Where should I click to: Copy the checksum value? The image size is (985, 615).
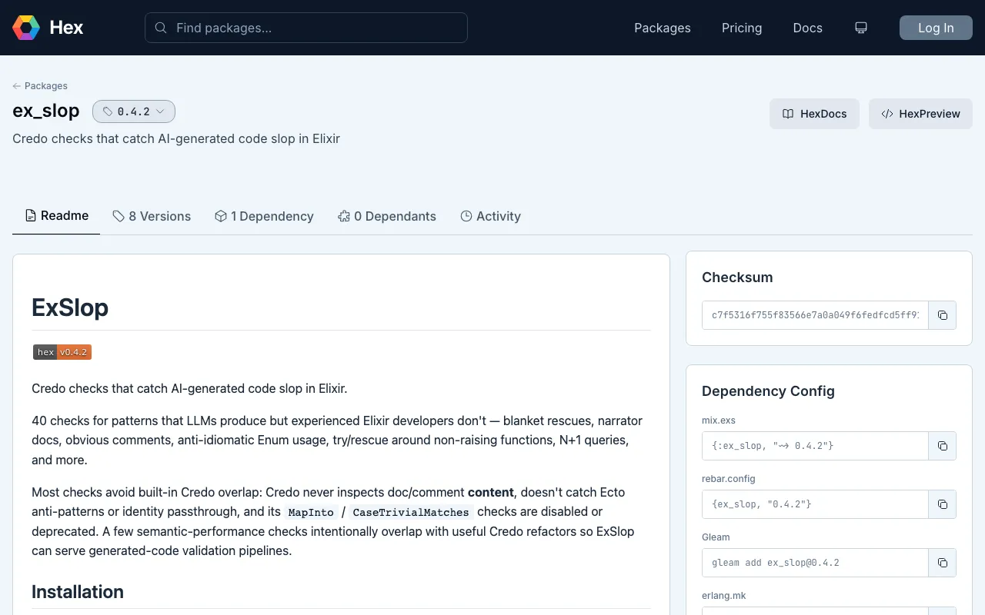coord(943,315)
